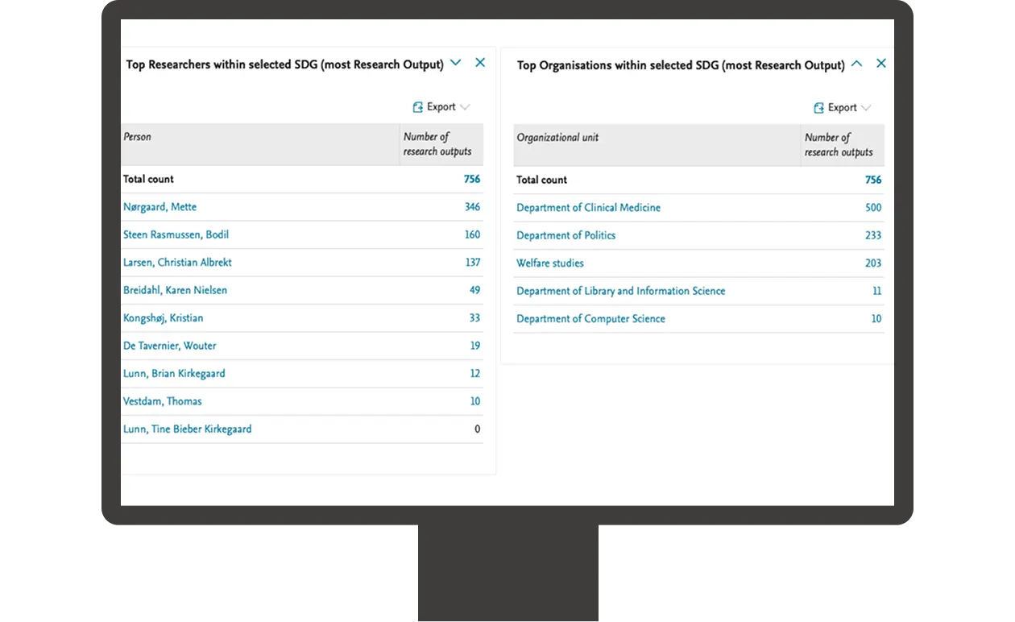Click the Total count value 756 for researchers

click(471, 179)
